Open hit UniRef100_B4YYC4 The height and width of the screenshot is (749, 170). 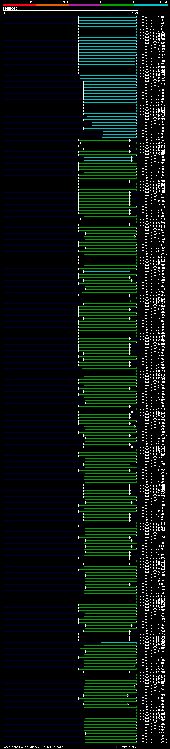tap(152, 49)
